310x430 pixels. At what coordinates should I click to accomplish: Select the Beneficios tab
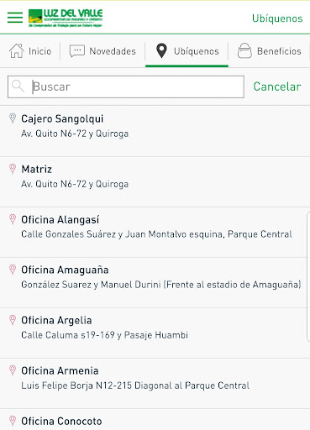pos(269,51)
